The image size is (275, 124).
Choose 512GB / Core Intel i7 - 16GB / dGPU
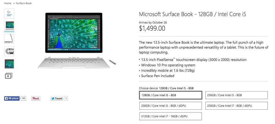click(170, 116)
